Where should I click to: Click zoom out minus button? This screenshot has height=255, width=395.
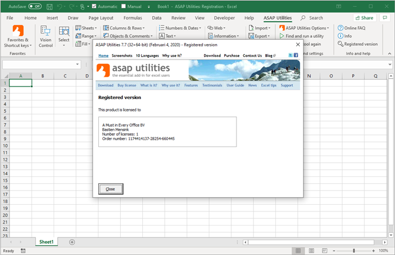click(334, 250)
